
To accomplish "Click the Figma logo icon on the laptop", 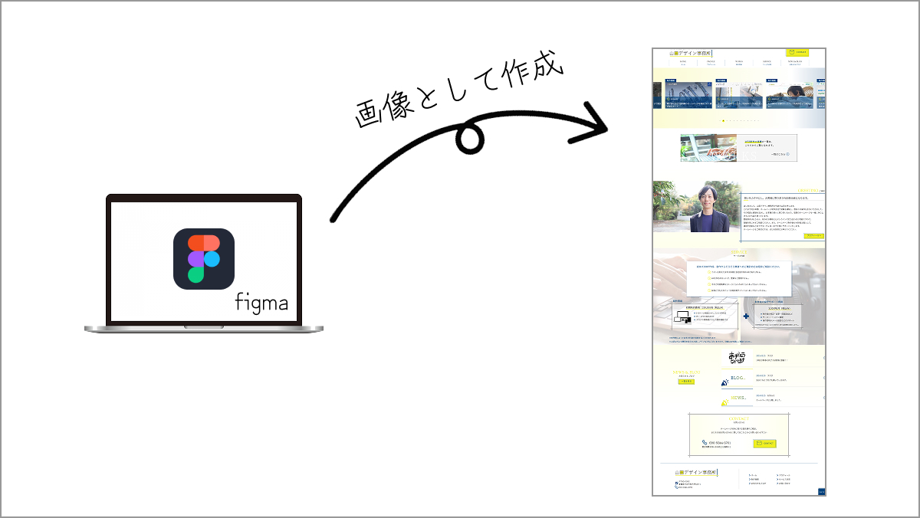I will 203,259.
